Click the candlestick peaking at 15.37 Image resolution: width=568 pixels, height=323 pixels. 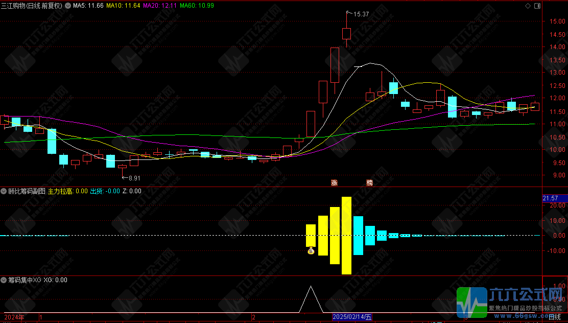[346, 33]
